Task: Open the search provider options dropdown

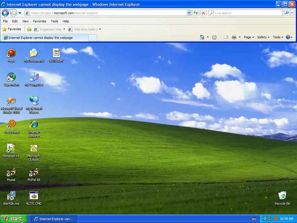Action: tap(292, 13)
